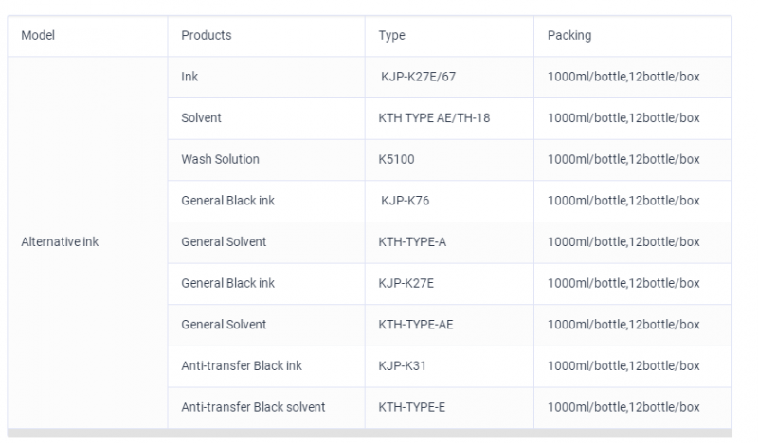758x443 pixels.
Task: Click the KJP-K27E/67 type cell
Action: click(x=449, y=78)
